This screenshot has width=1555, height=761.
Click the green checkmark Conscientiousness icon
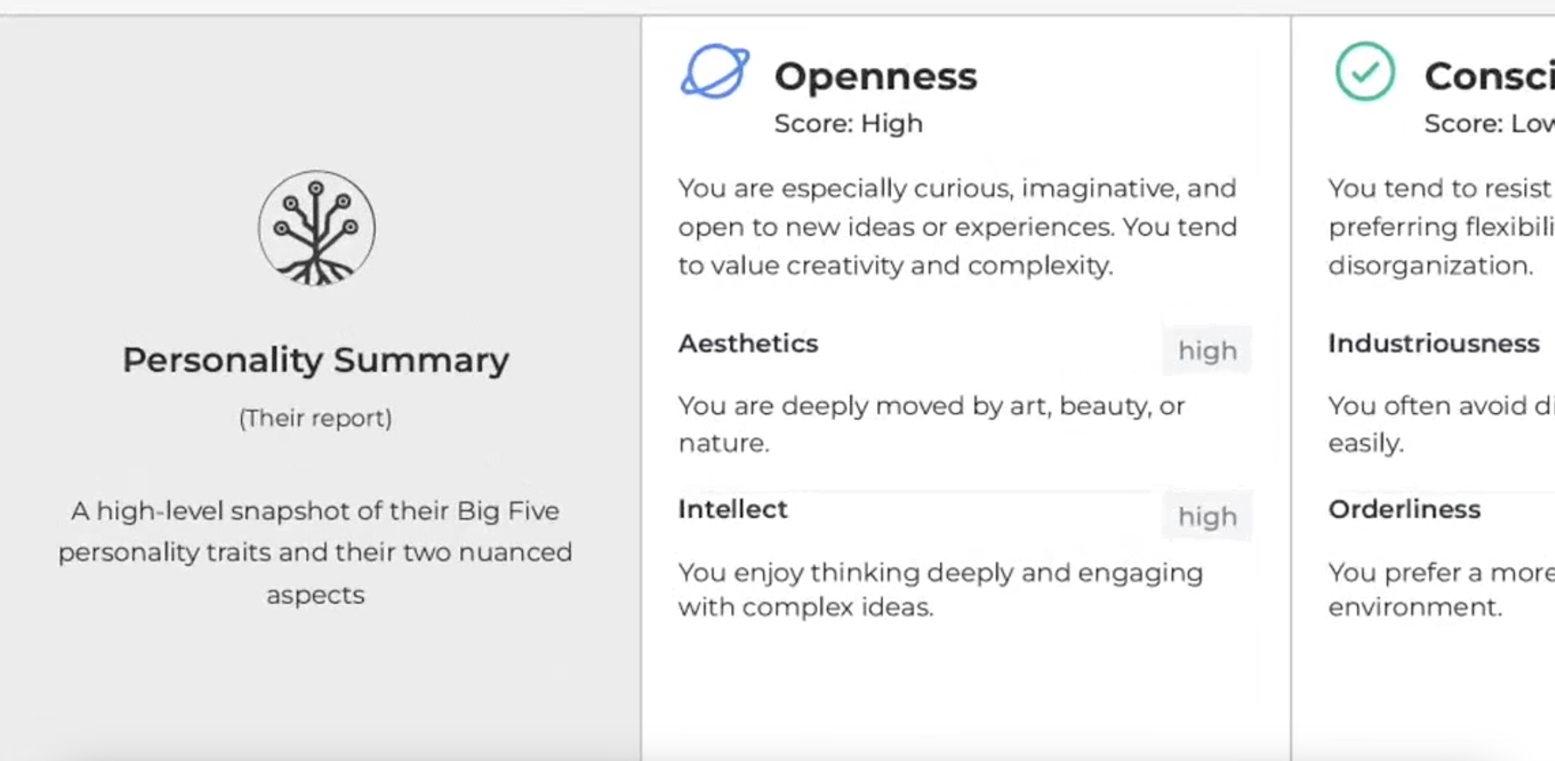click(x=1365, y=71)
